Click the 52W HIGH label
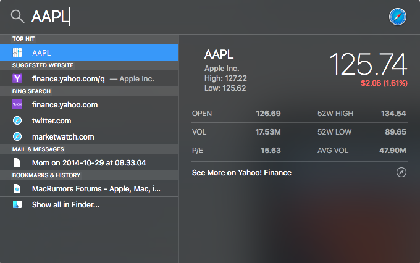 coord(335,114)
